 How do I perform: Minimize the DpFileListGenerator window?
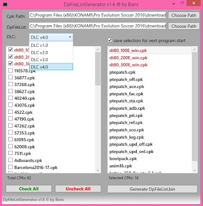174,3
